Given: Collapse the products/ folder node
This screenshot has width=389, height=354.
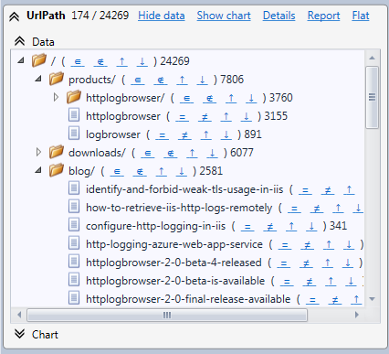Looking at the screenshot, I should coord(38,79).
